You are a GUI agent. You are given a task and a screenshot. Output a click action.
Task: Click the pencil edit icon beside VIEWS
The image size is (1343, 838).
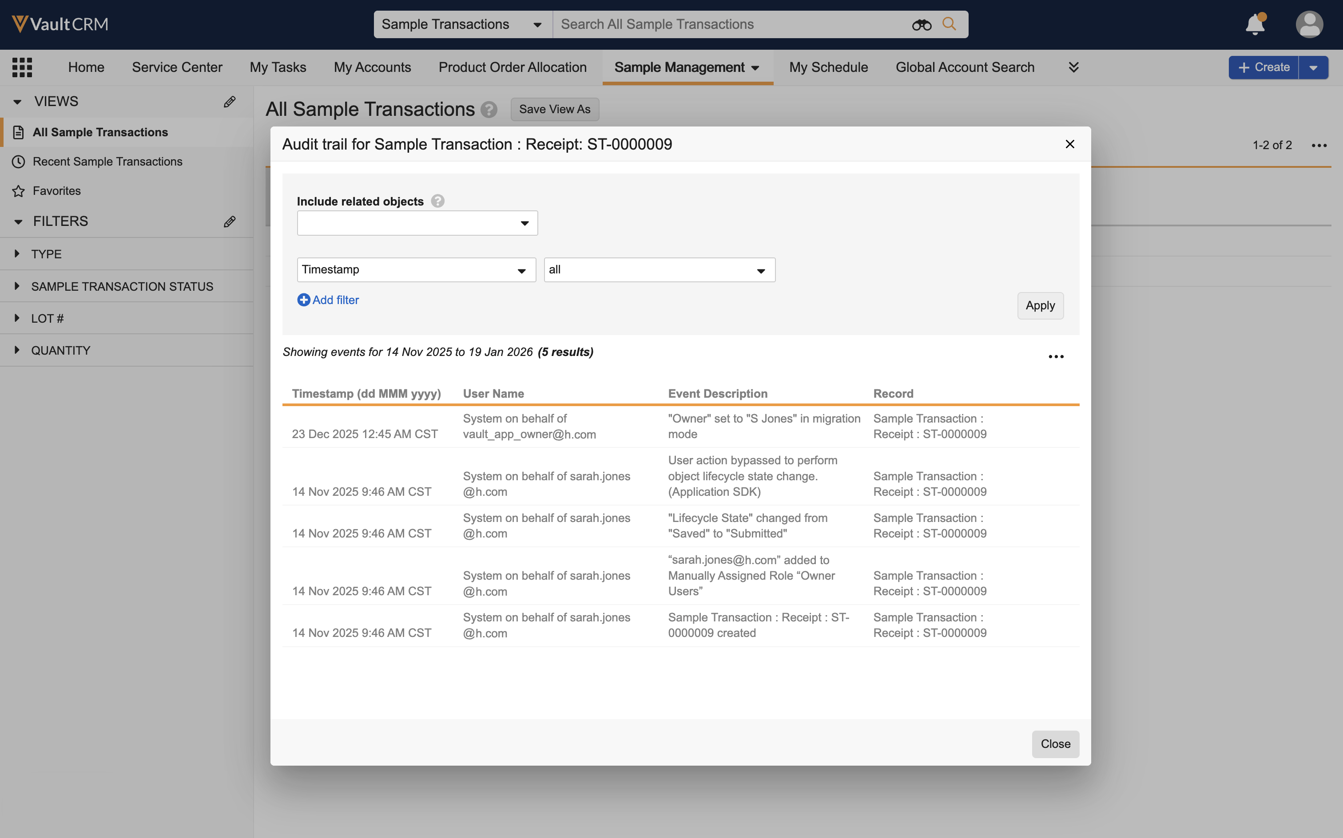pos(230,102)
